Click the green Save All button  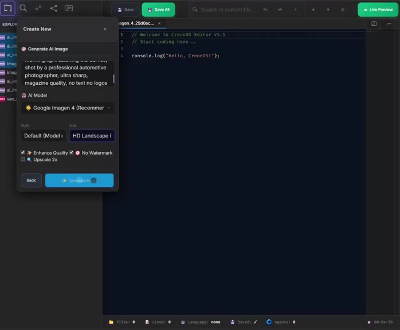(158, 10)
